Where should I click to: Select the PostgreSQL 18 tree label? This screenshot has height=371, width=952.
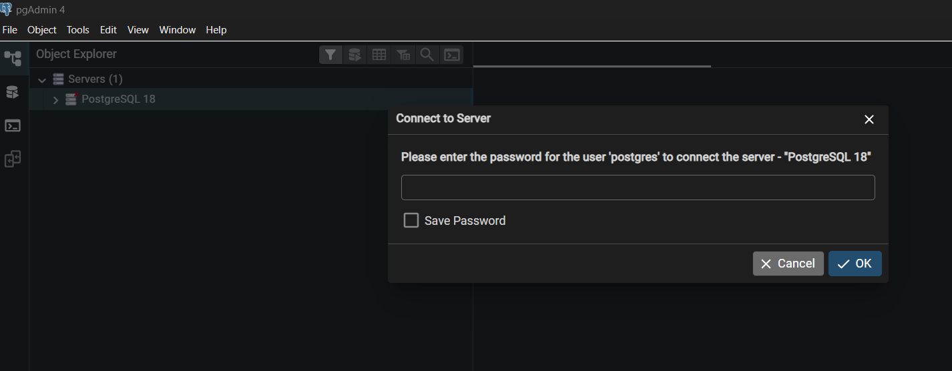pyautogui.click(x=118, y=99)
